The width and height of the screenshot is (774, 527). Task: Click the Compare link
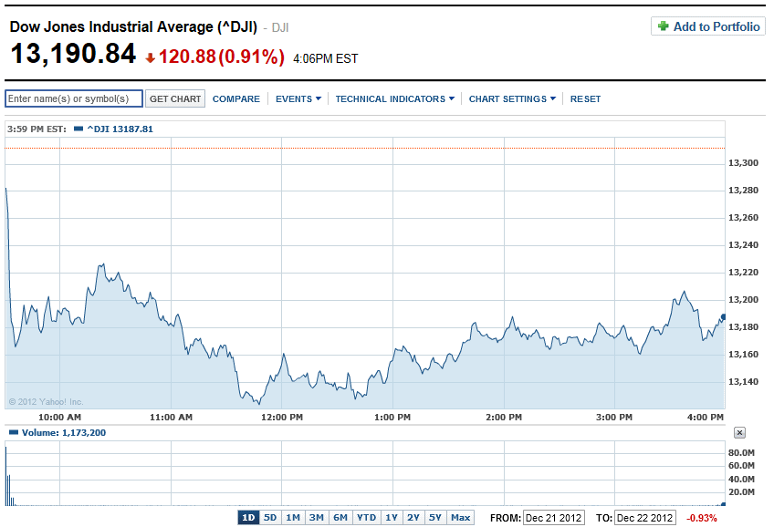point(236,99)
